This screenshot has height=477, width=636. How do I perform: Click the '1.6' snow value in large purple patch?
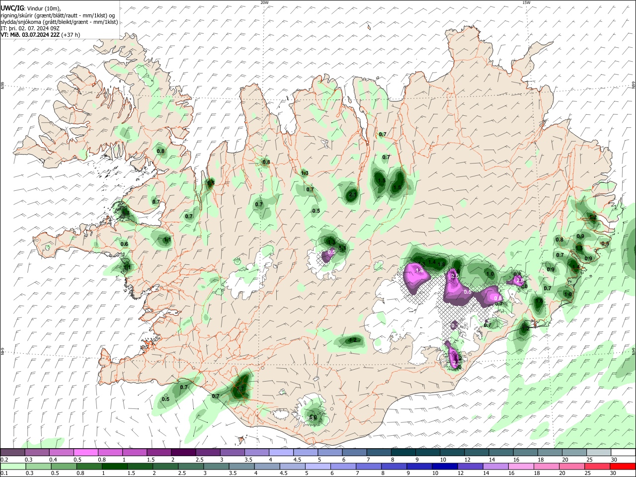419,270
